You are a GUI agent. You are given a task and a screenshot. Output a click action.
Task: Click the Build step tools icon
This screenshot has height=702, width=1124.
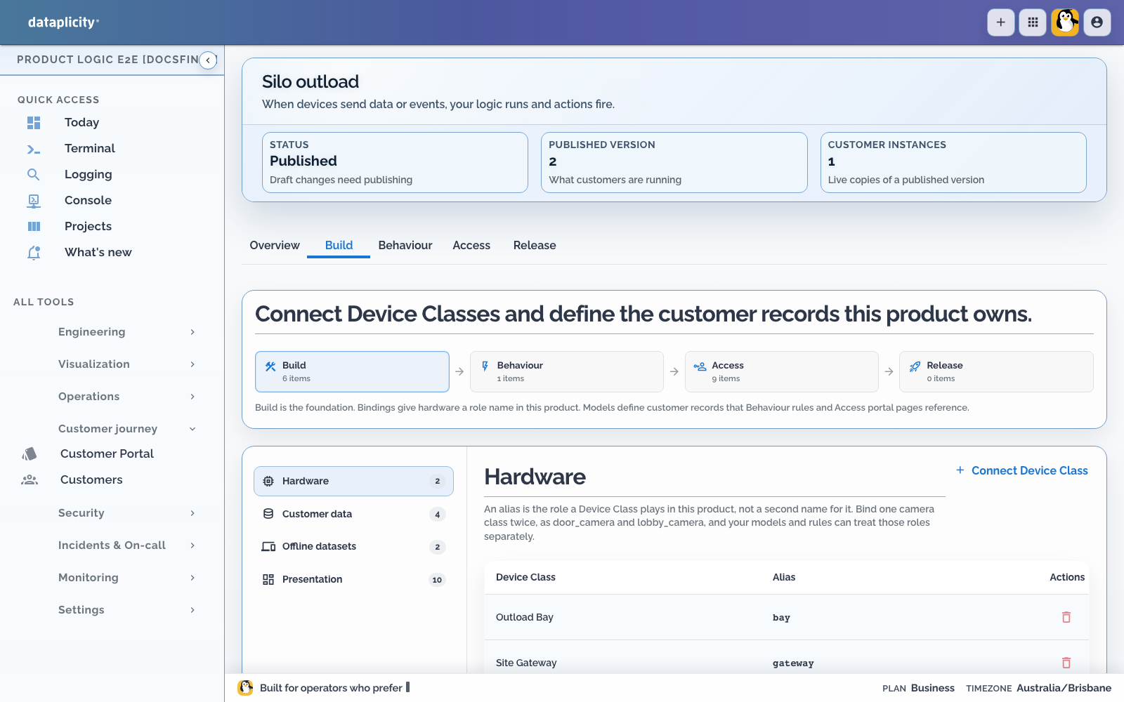(270, 366)
